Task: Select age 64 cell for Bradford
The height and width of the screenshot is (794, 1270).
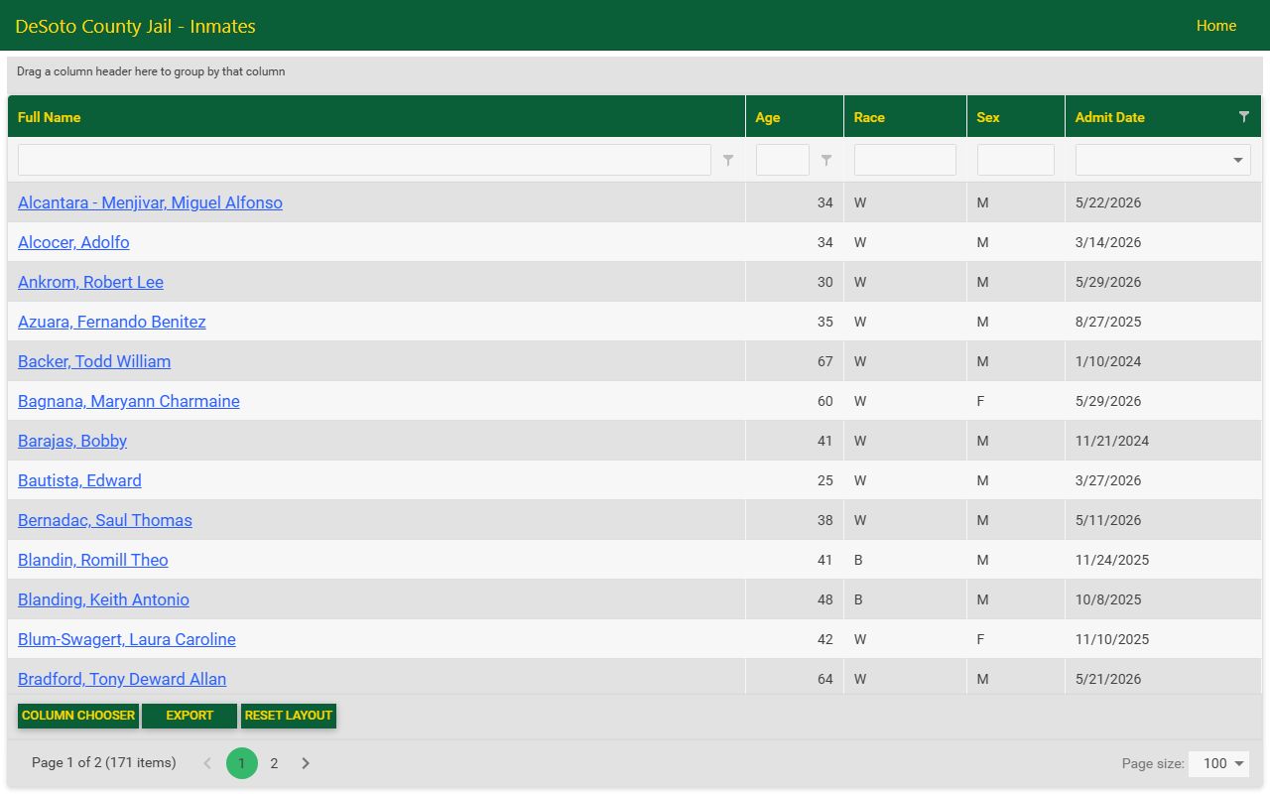Action: (x=795, y=679)
